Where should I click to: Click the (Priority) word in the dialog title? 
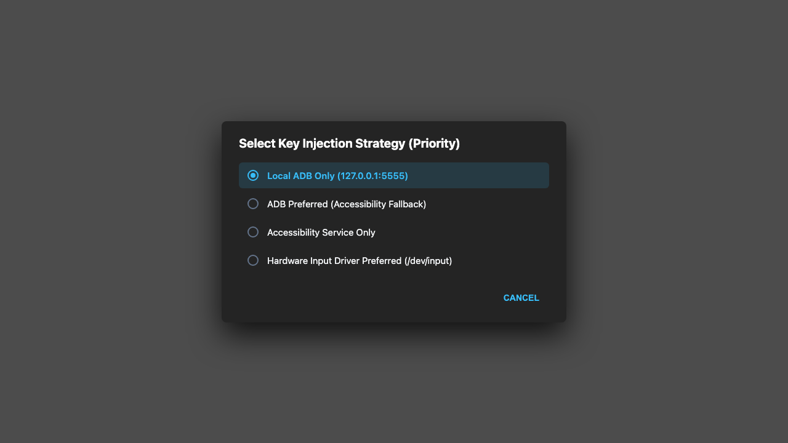[x=434, y=143]
